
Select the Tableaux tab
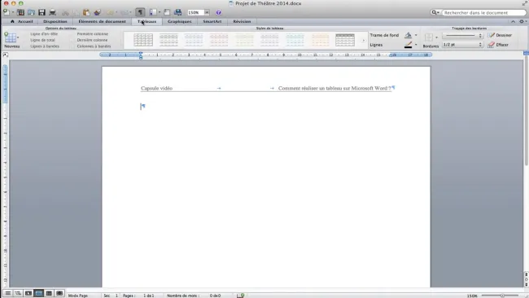146,21
